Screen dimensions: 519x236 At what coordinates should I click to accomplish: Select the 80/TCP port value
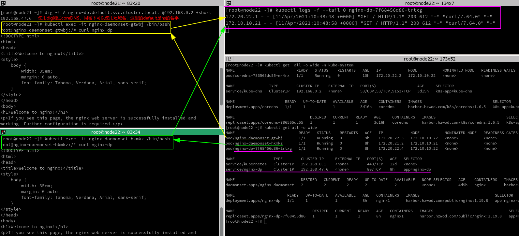coord(374,169)
